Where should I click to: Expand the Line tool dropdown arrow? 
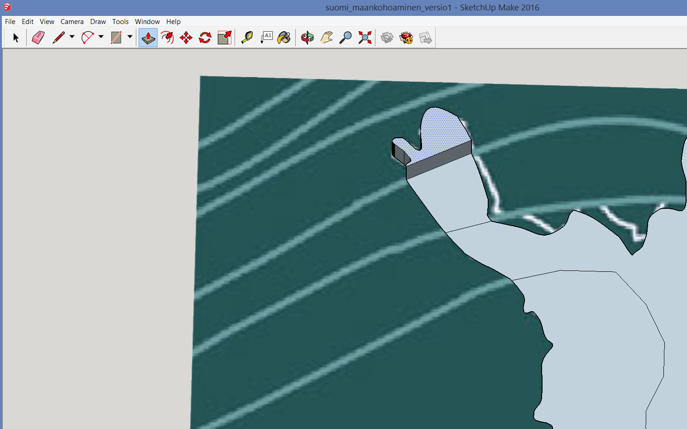(x=72, y=37)
